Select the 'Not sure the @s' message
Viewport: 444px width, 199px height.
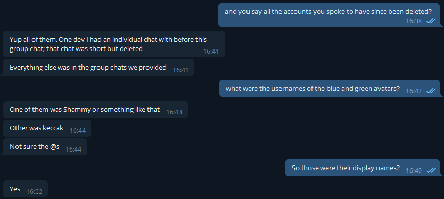45,146
